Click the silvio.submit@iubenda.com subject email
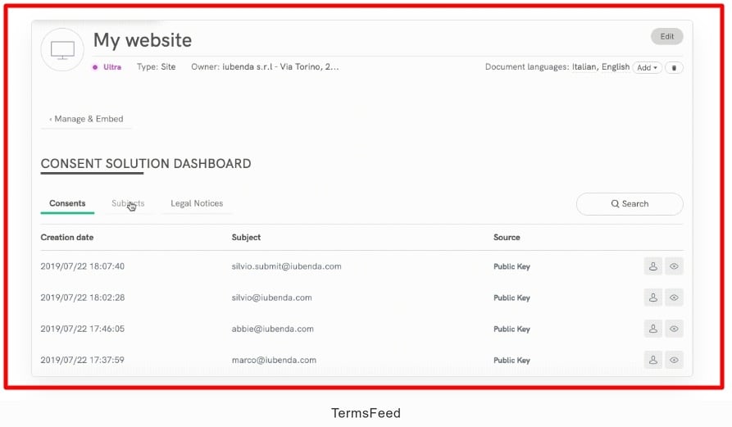Screen dimensions: 732x427 [286, 266]
